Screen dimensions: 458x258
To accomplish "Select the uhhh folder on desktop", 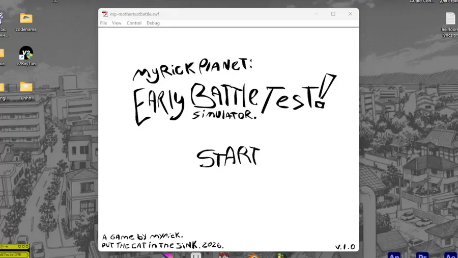I will coord(26,91).
